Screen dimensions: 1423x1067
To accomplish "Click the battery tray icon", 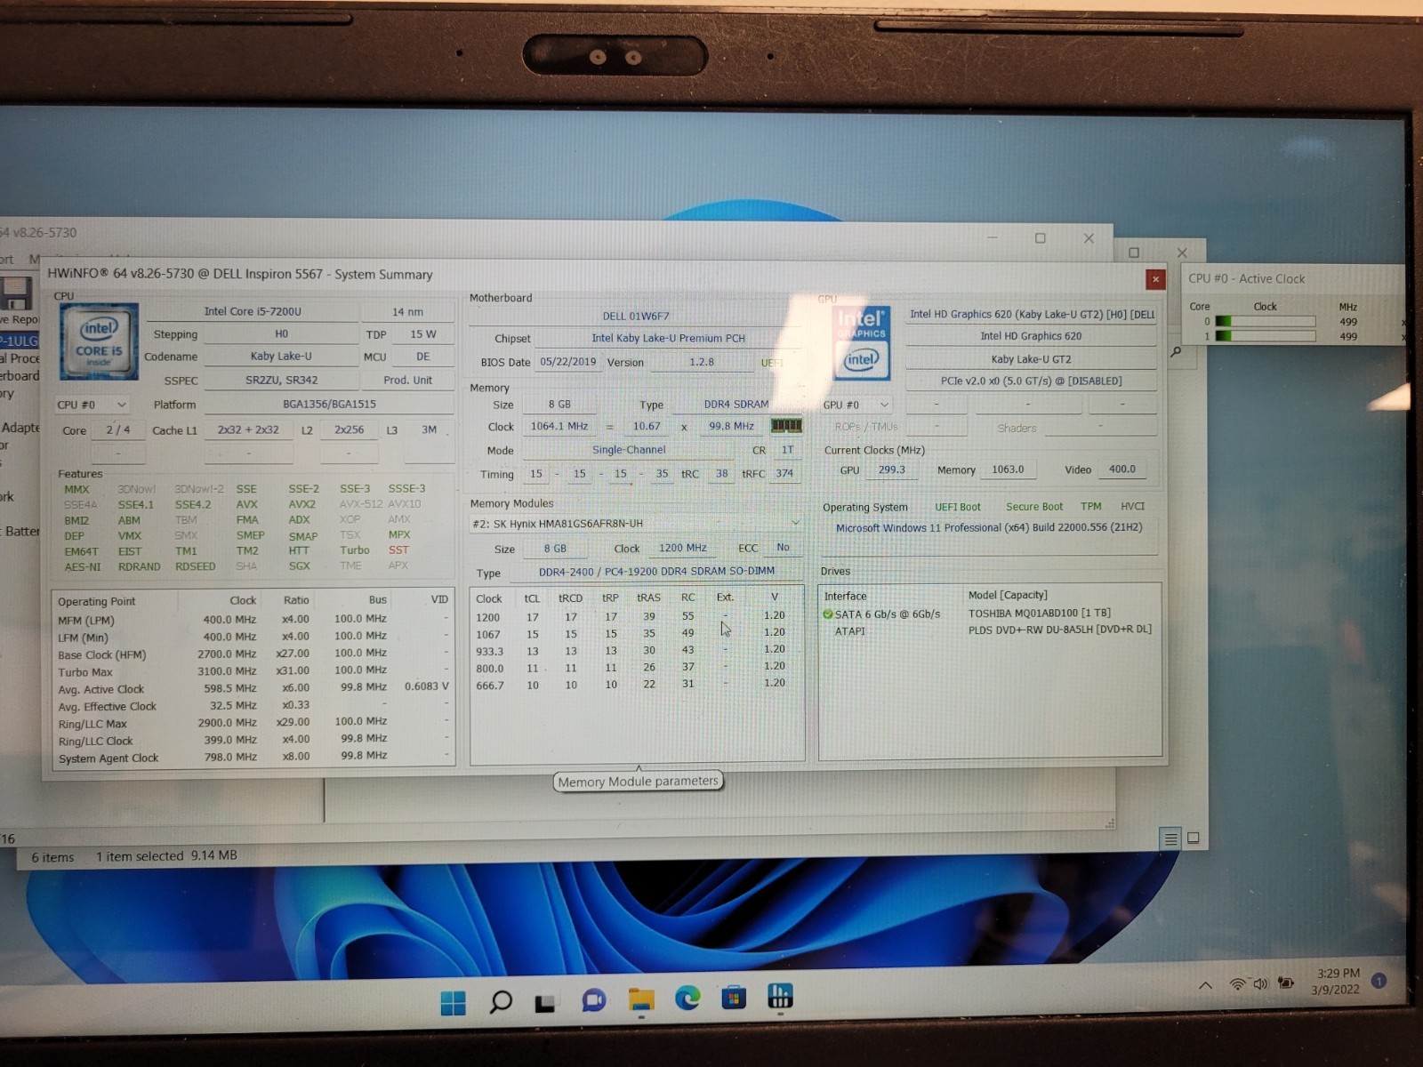I will pos(1286,983).
